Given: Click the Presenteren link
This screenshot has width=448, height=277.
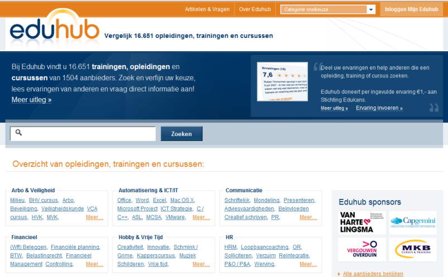Looking at the screenshot, I should click(x=299, y=200).
